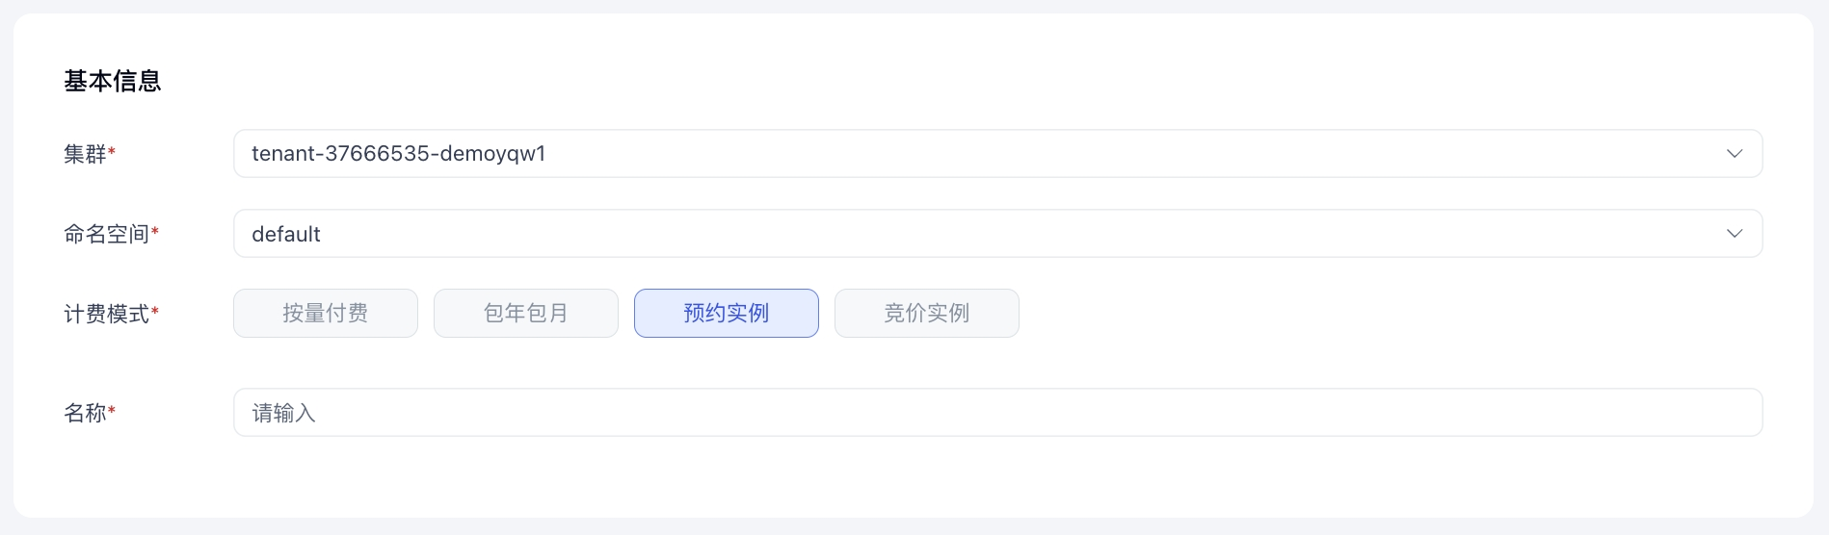Screen dimensions: 1829x535
Task: Click the red asterisk beside 集群
Action: [112, 151]
